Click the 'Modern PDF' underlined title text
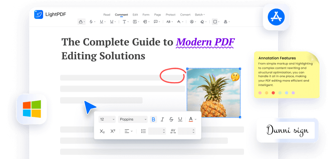Image resolution: width=332 pixels, height=159 pixels. pos(205,42)
